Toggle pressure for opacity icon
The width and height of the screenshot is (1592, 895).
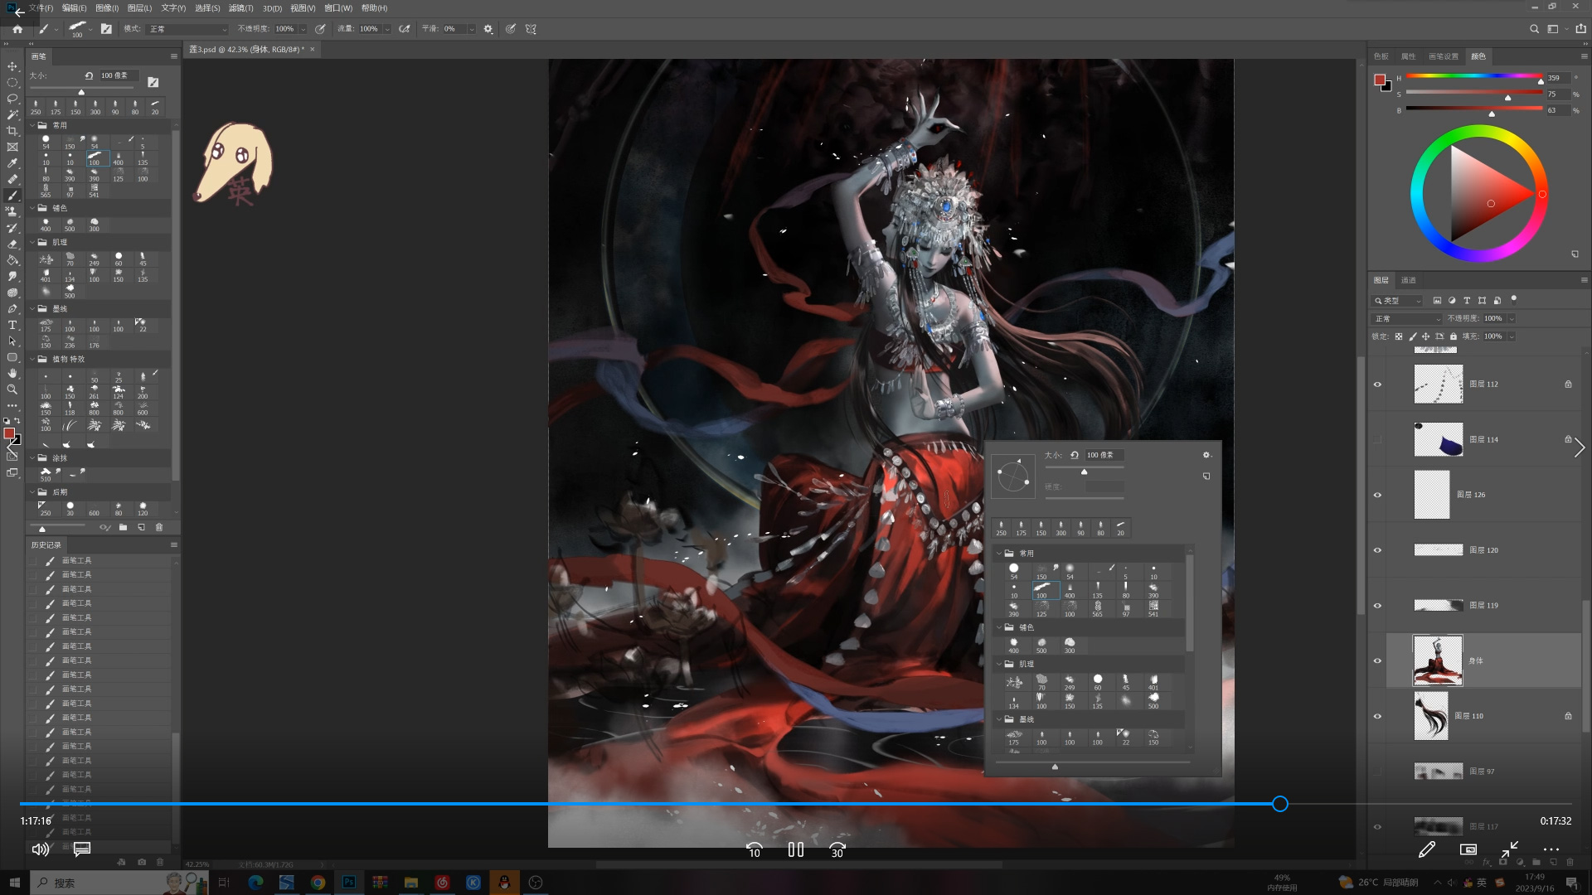pos(320,29)
